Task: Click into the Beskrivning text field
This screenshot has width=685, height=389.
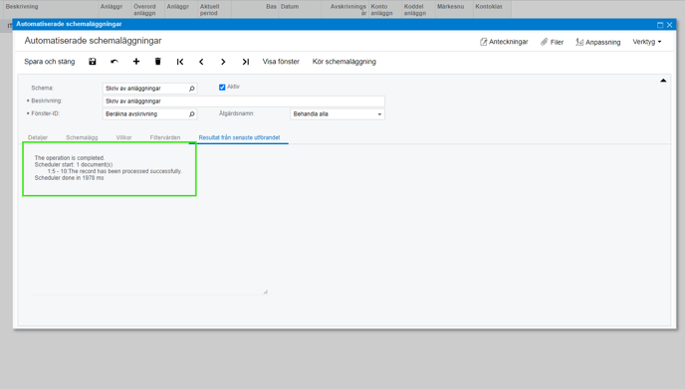Action: click(244, 101)
